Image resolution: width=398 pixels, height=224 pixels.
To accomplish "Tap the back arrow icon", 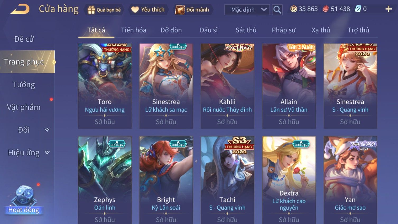I will [x=20, y=9].
